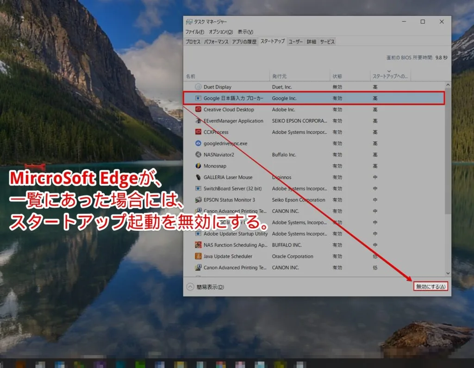Click the Duet, Inc. publisher cell
474x368 pixels.
pos(282,87)
